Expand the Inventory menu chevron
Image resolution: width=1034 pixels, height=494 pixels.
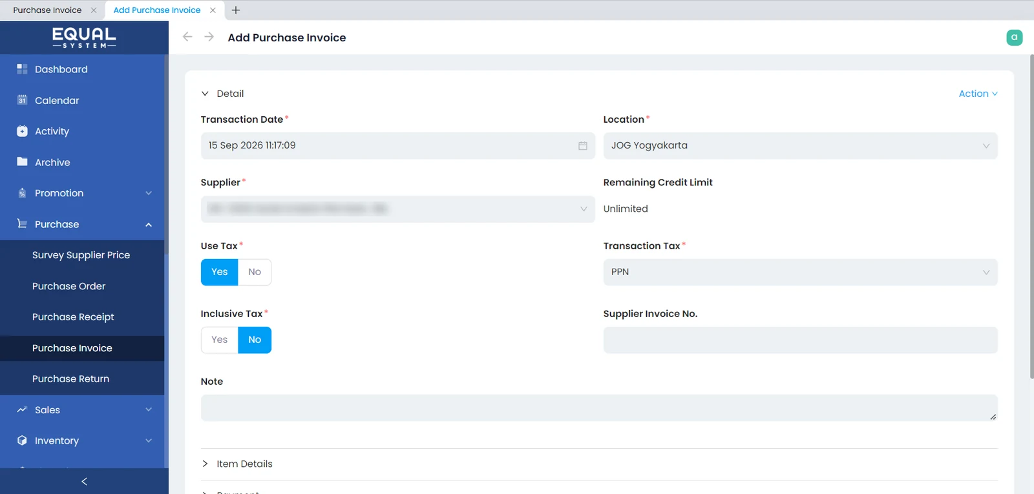149,440
